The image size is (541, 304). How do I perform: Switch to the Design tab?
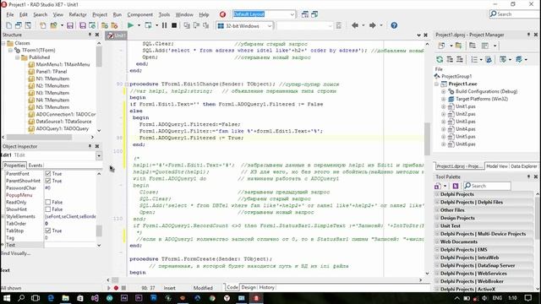point(249,287)
